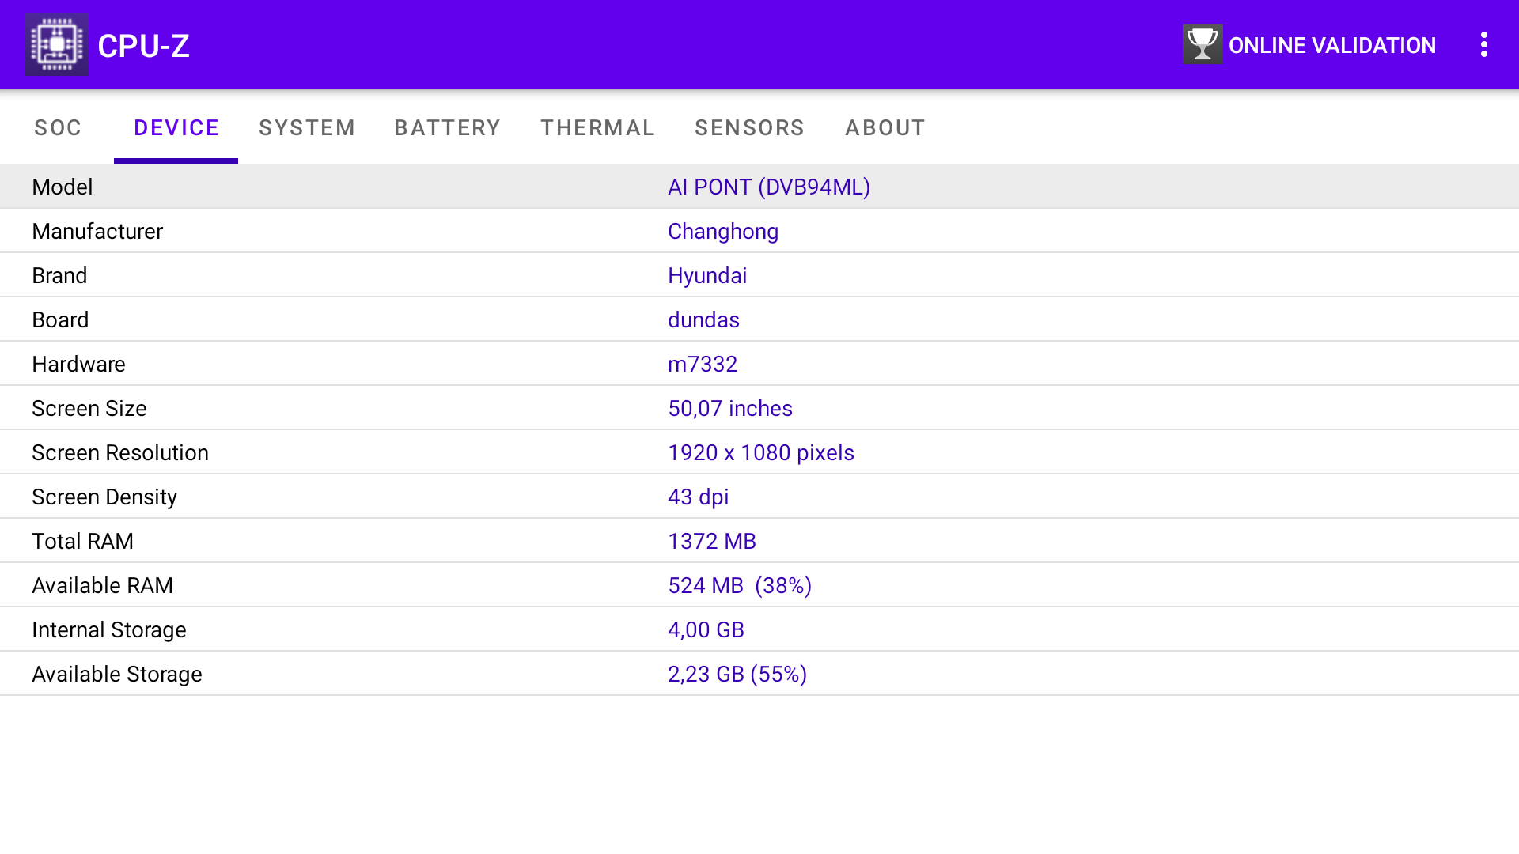Switch to the THERMAL tab
The image size is (1519, 854).
[x=597, y=128]
